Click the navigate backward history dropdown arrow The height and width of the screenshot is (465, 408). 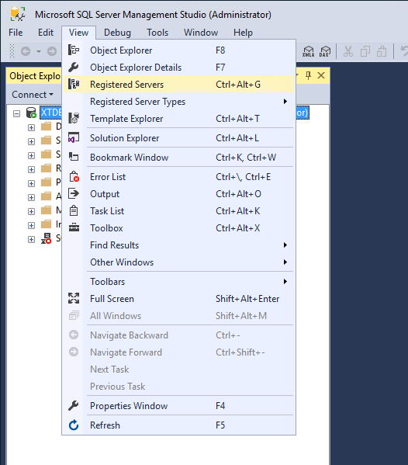39,51
